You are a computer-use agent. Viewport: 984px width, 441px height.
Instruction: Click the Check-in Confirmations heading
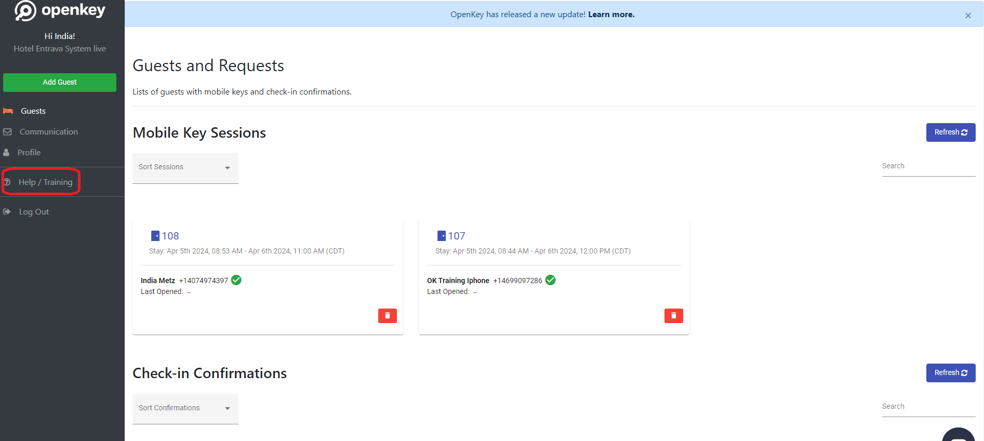click(210, 373)
